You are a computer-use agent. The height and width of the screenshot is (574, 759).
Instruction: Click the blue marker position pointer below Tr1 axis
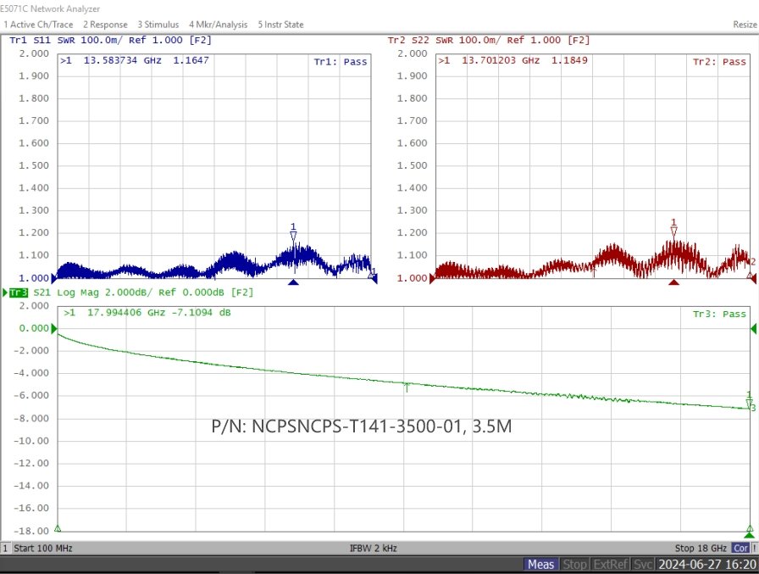(x=293, y=282)
